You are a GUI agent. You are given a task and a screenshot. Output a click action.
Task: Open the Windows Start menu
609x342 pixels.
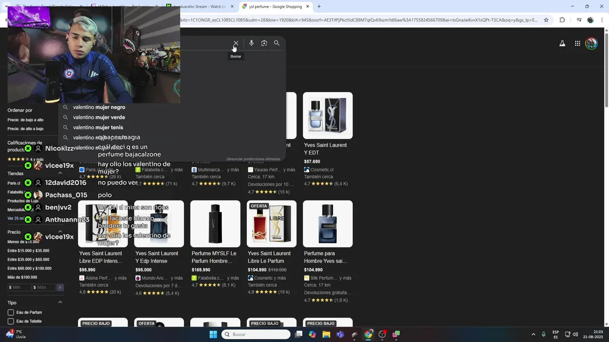(x=213, y=334)
